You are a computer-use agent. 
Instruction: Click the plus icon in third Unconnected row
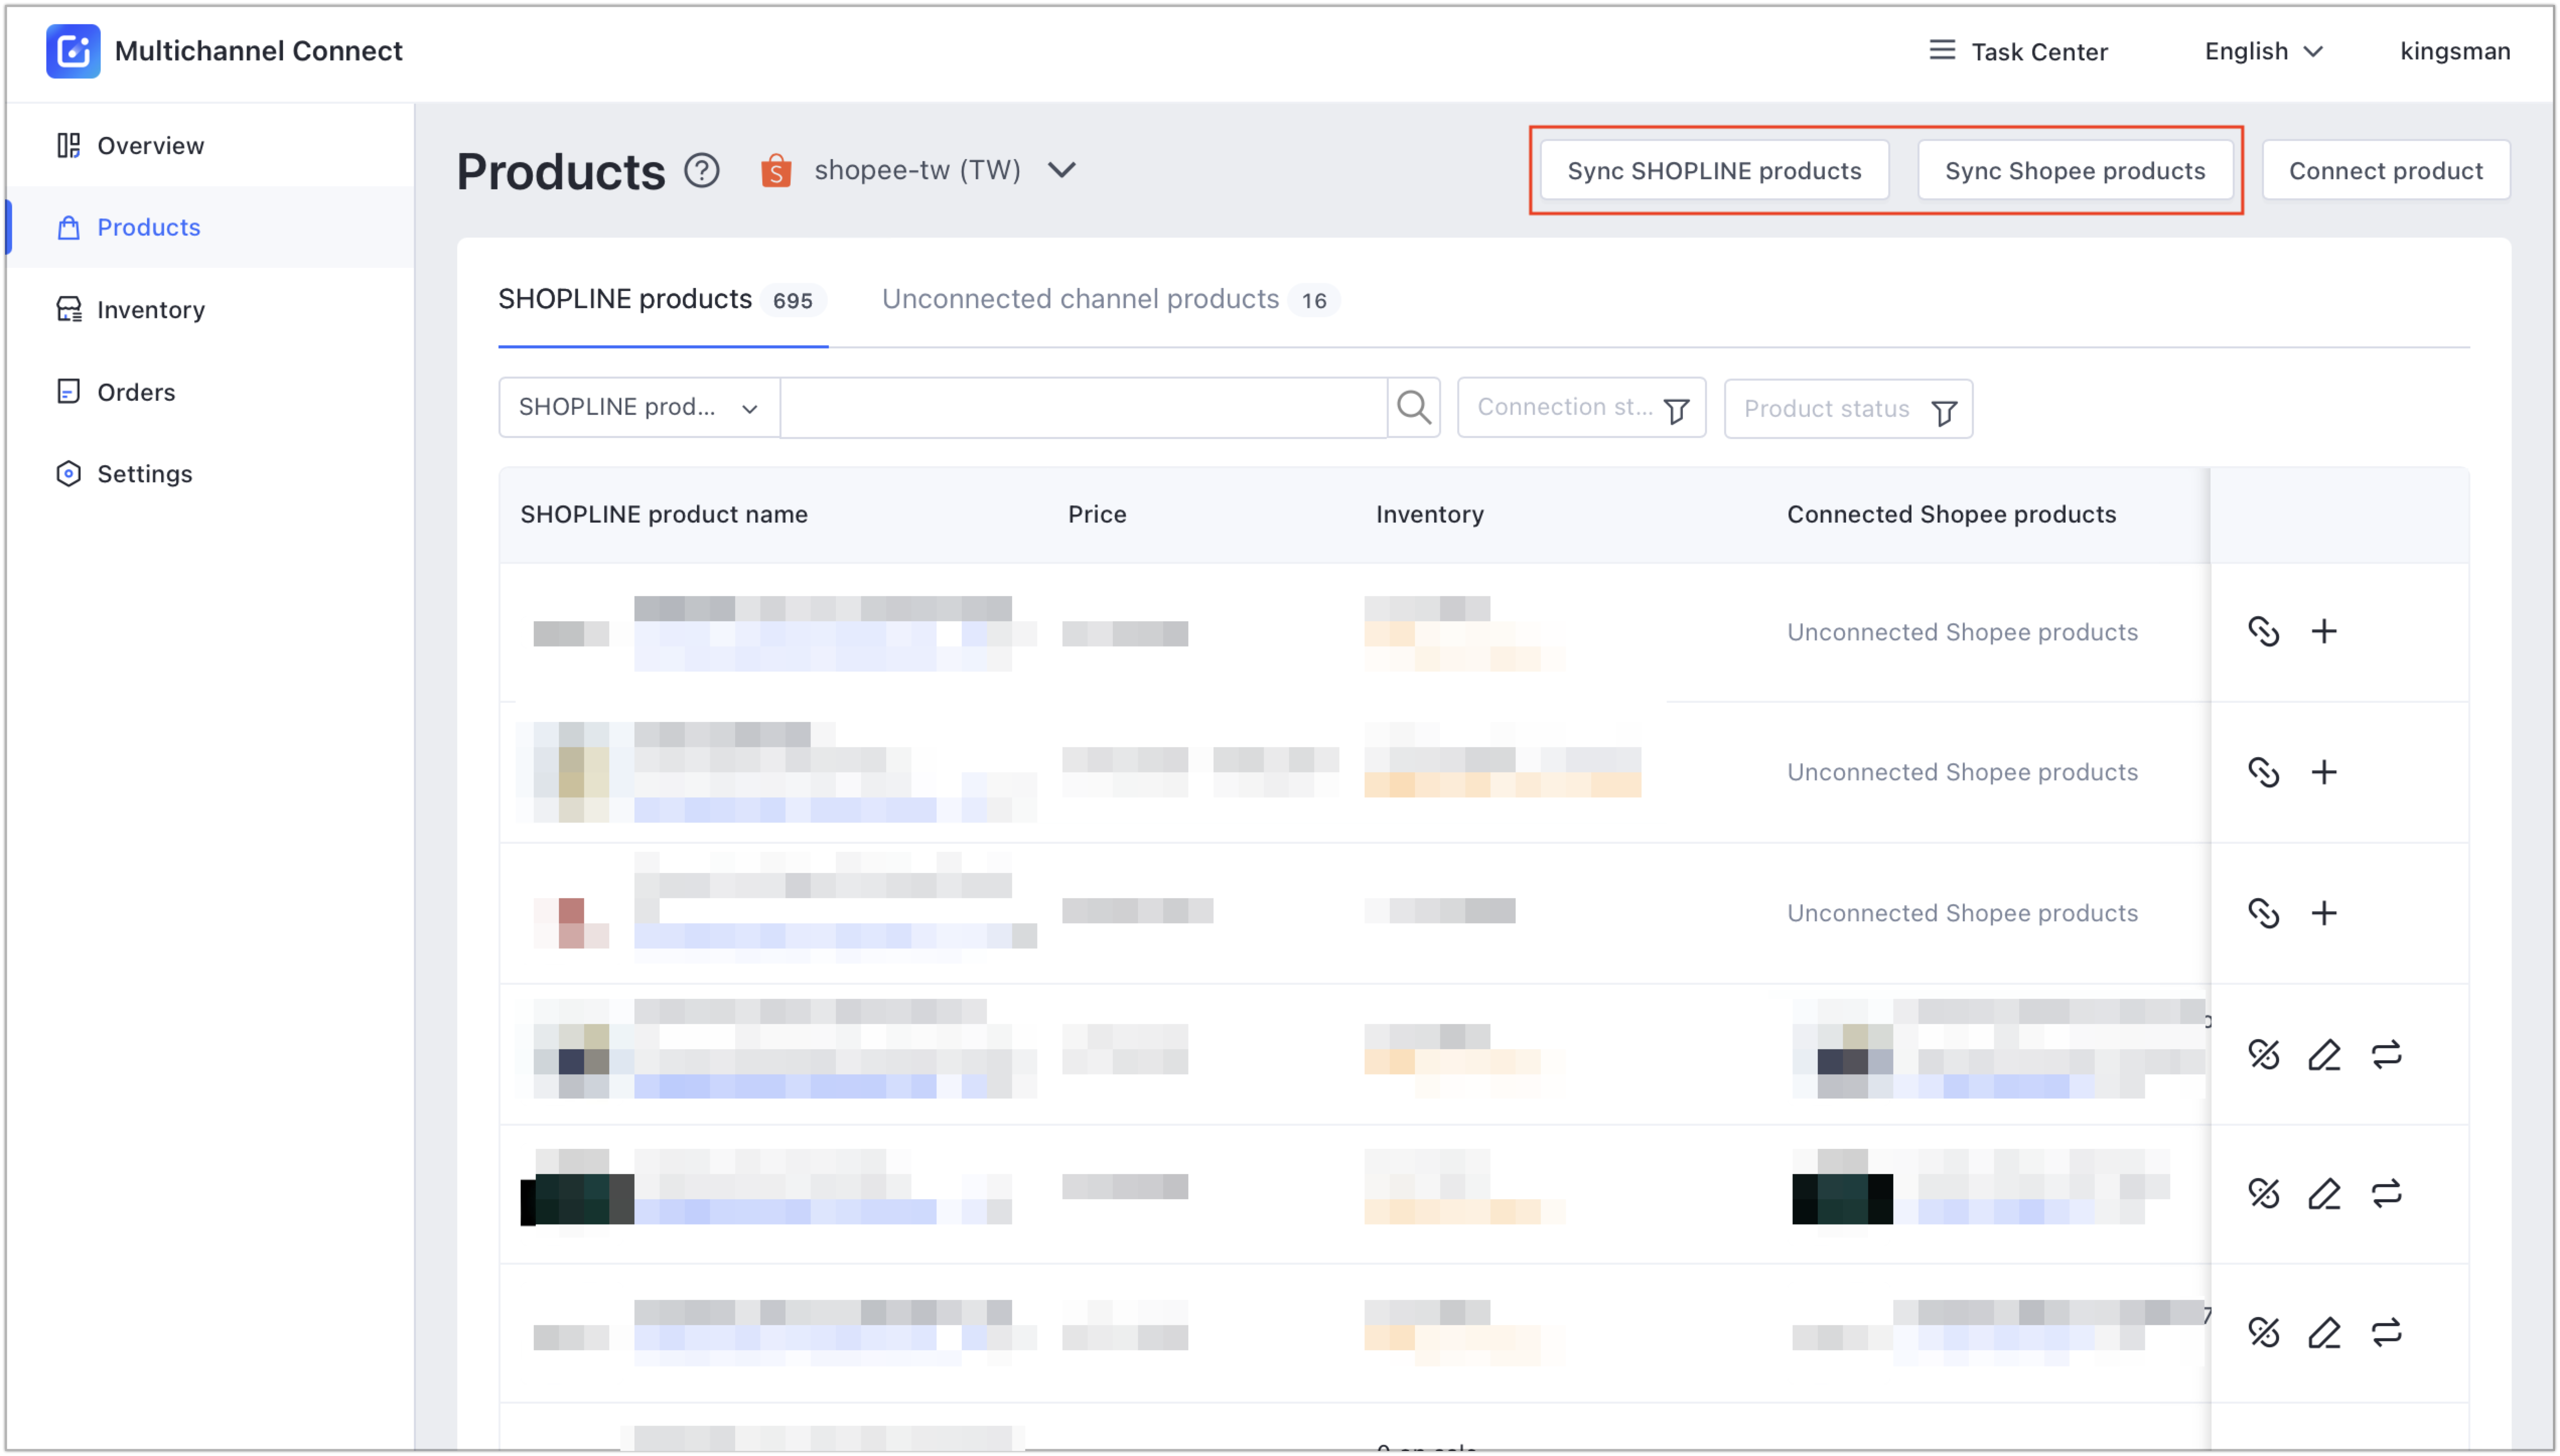(2324, 913)
